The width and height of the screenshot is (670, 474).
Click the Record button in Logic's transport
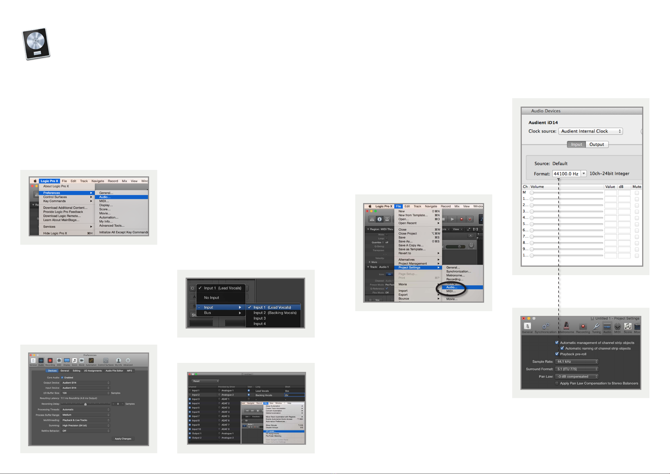click(462, 219)
